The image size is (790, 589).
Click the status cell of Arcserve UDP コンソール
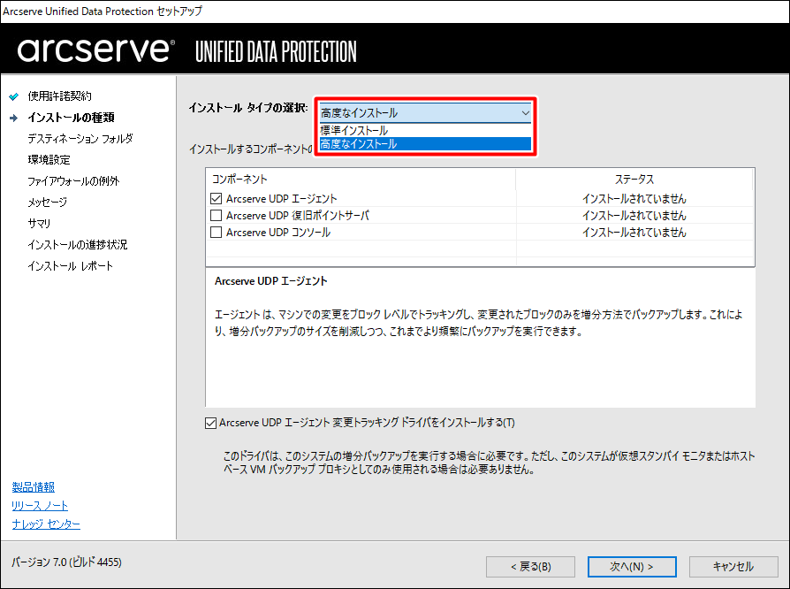[634, 232]
